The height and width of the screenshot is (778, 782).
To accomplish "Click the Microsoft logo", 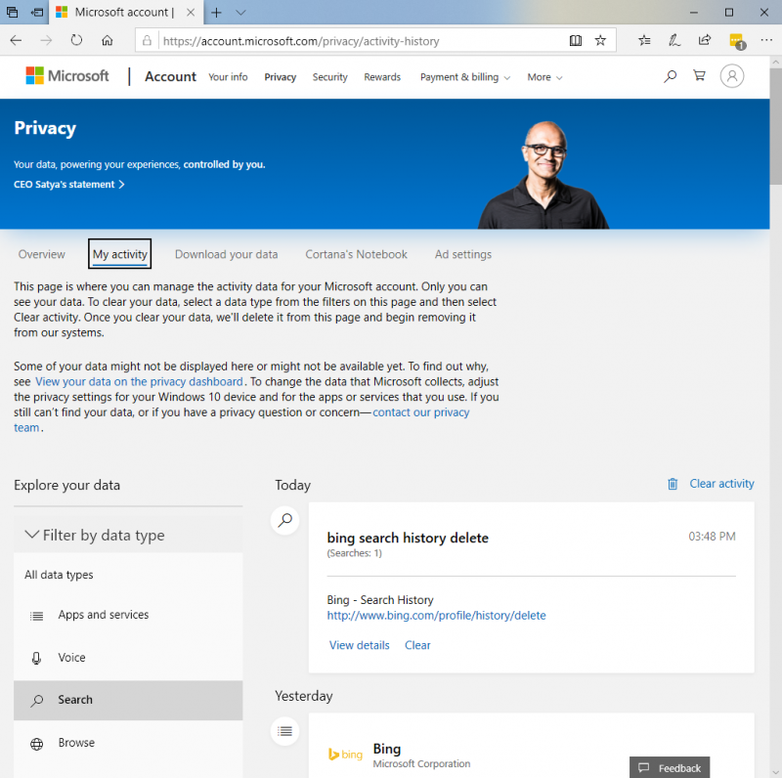I will (67, 76).
